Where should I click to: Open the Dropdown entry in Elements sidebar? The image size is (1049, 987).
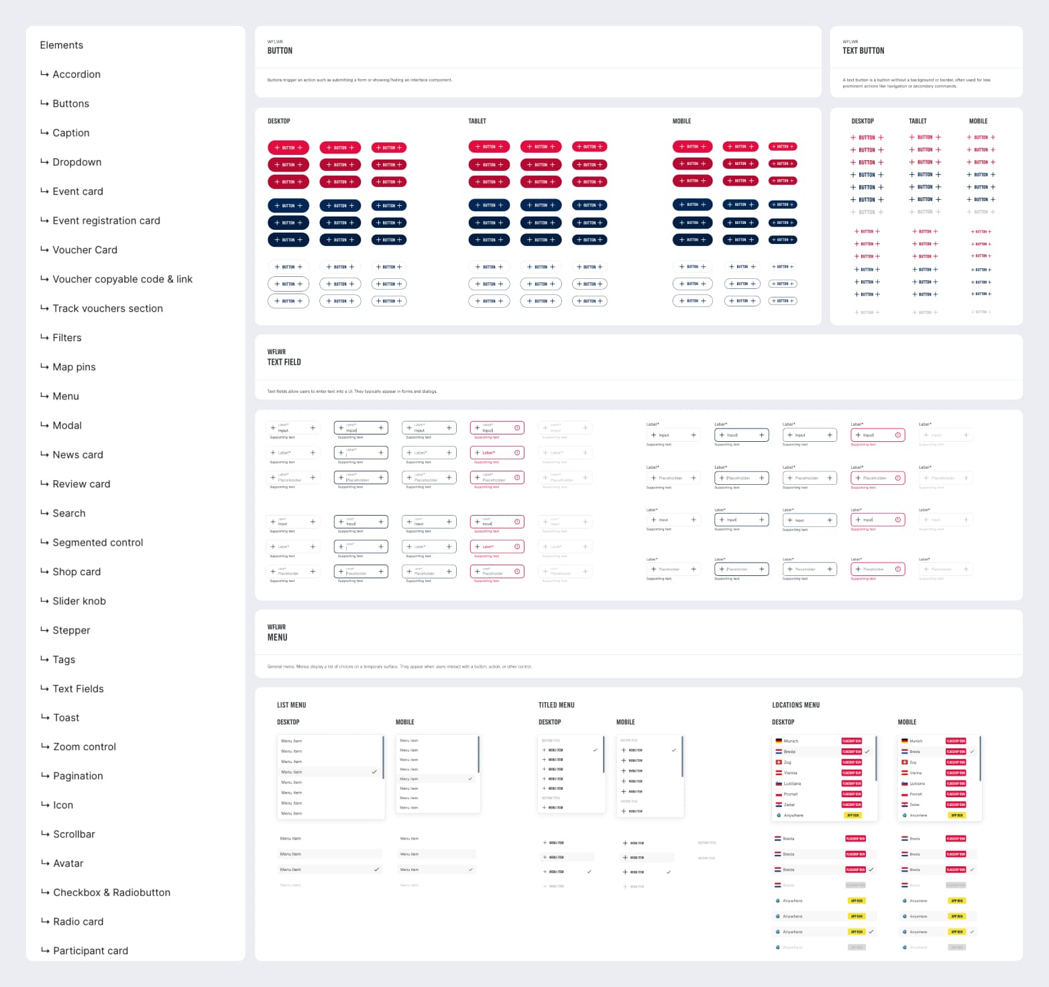coord(77,162)
